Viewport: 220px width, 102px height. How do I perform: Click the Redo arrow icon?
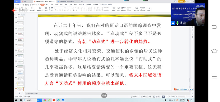click(x=36, y=5)
